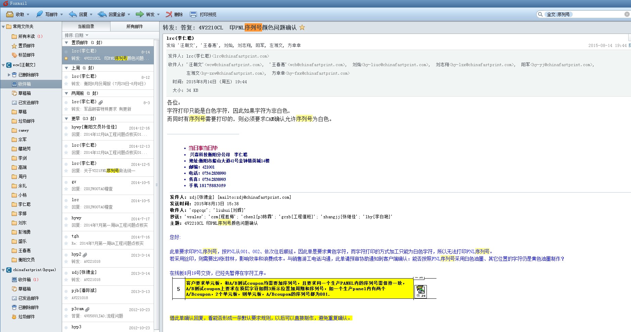Toggle the star beside the email subject header
Screen dimensions: 631x332
[x=302, y=27]
